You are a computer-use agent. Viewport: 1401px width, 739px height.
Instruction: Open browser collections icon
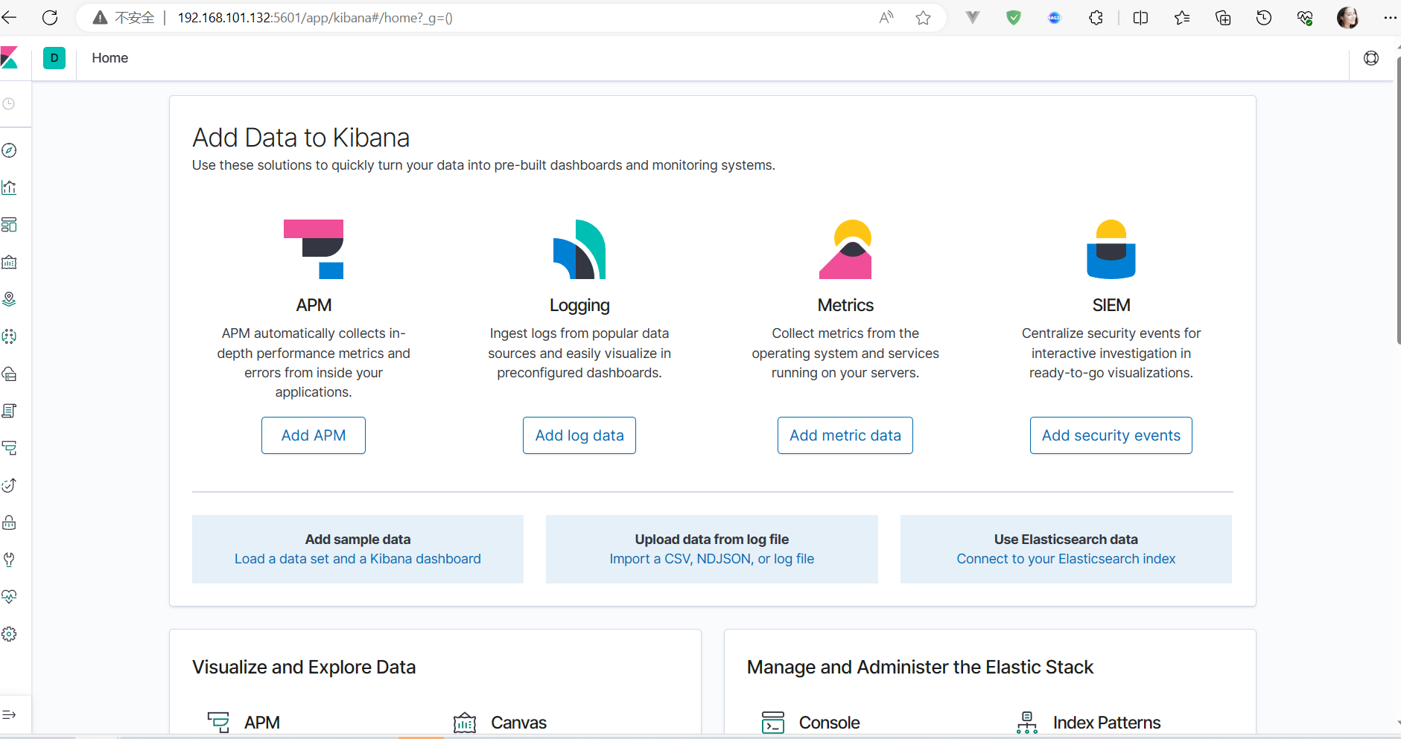pos(1223,18)
